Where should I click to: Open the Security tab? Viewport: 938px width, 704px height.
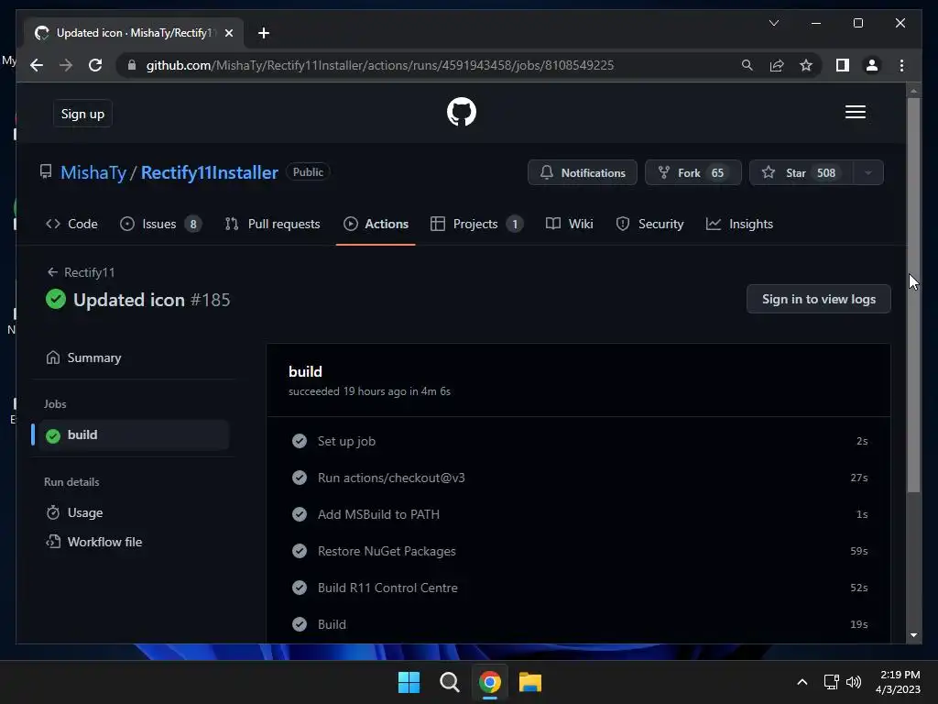tap(649, 224)
